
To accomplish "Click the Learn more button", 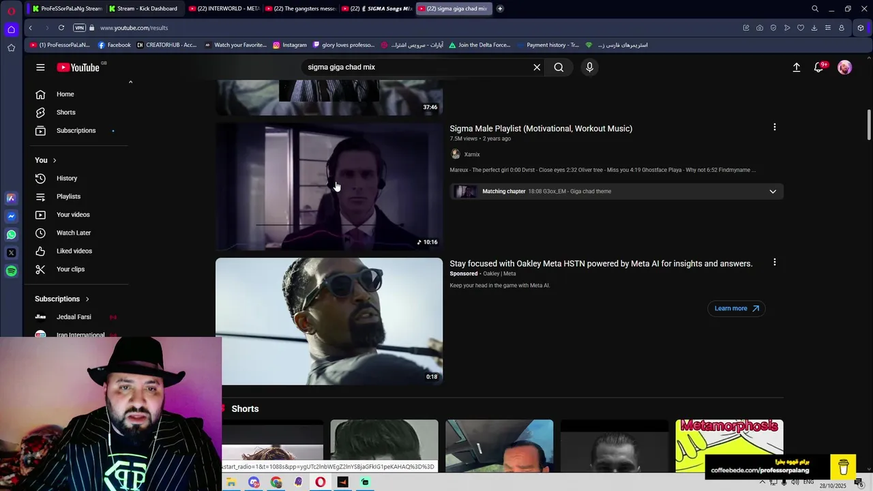I will pos(736,308).
